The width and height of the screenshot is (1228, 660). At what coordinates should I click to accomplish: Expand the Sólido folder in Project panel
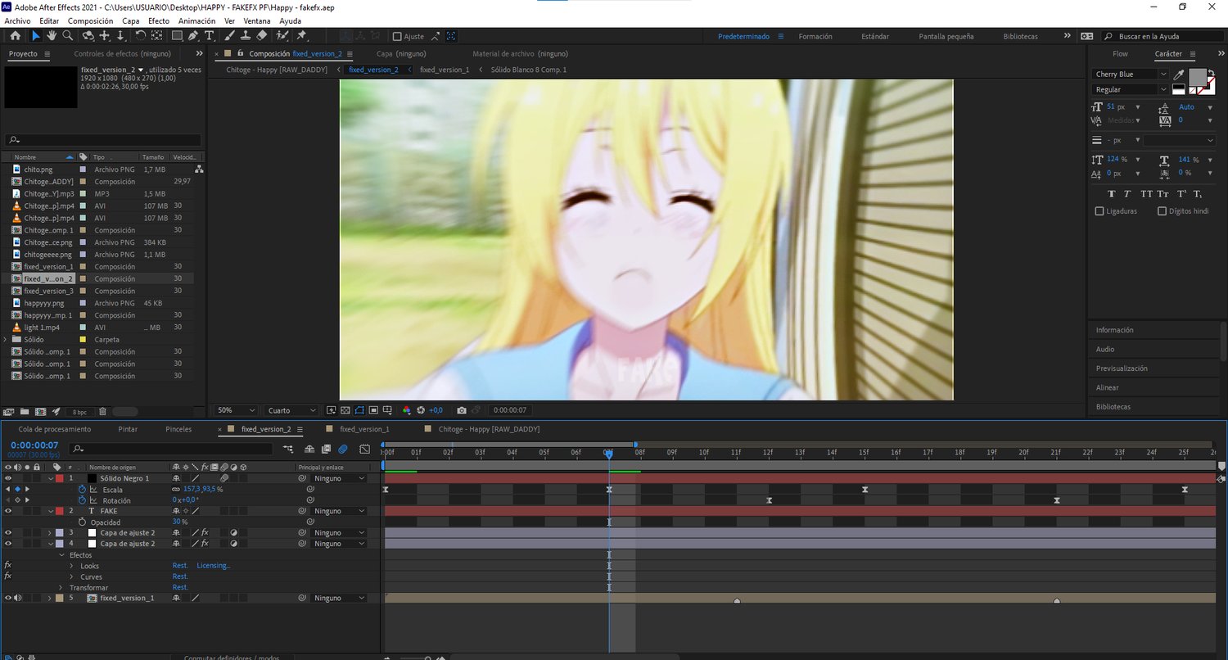point(6,340)
